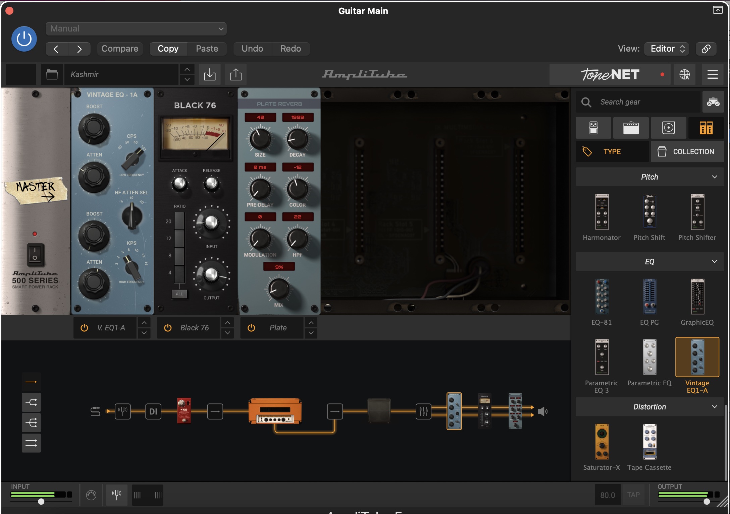
Task: Select the rack effects gear category
Action: point(706,128)
